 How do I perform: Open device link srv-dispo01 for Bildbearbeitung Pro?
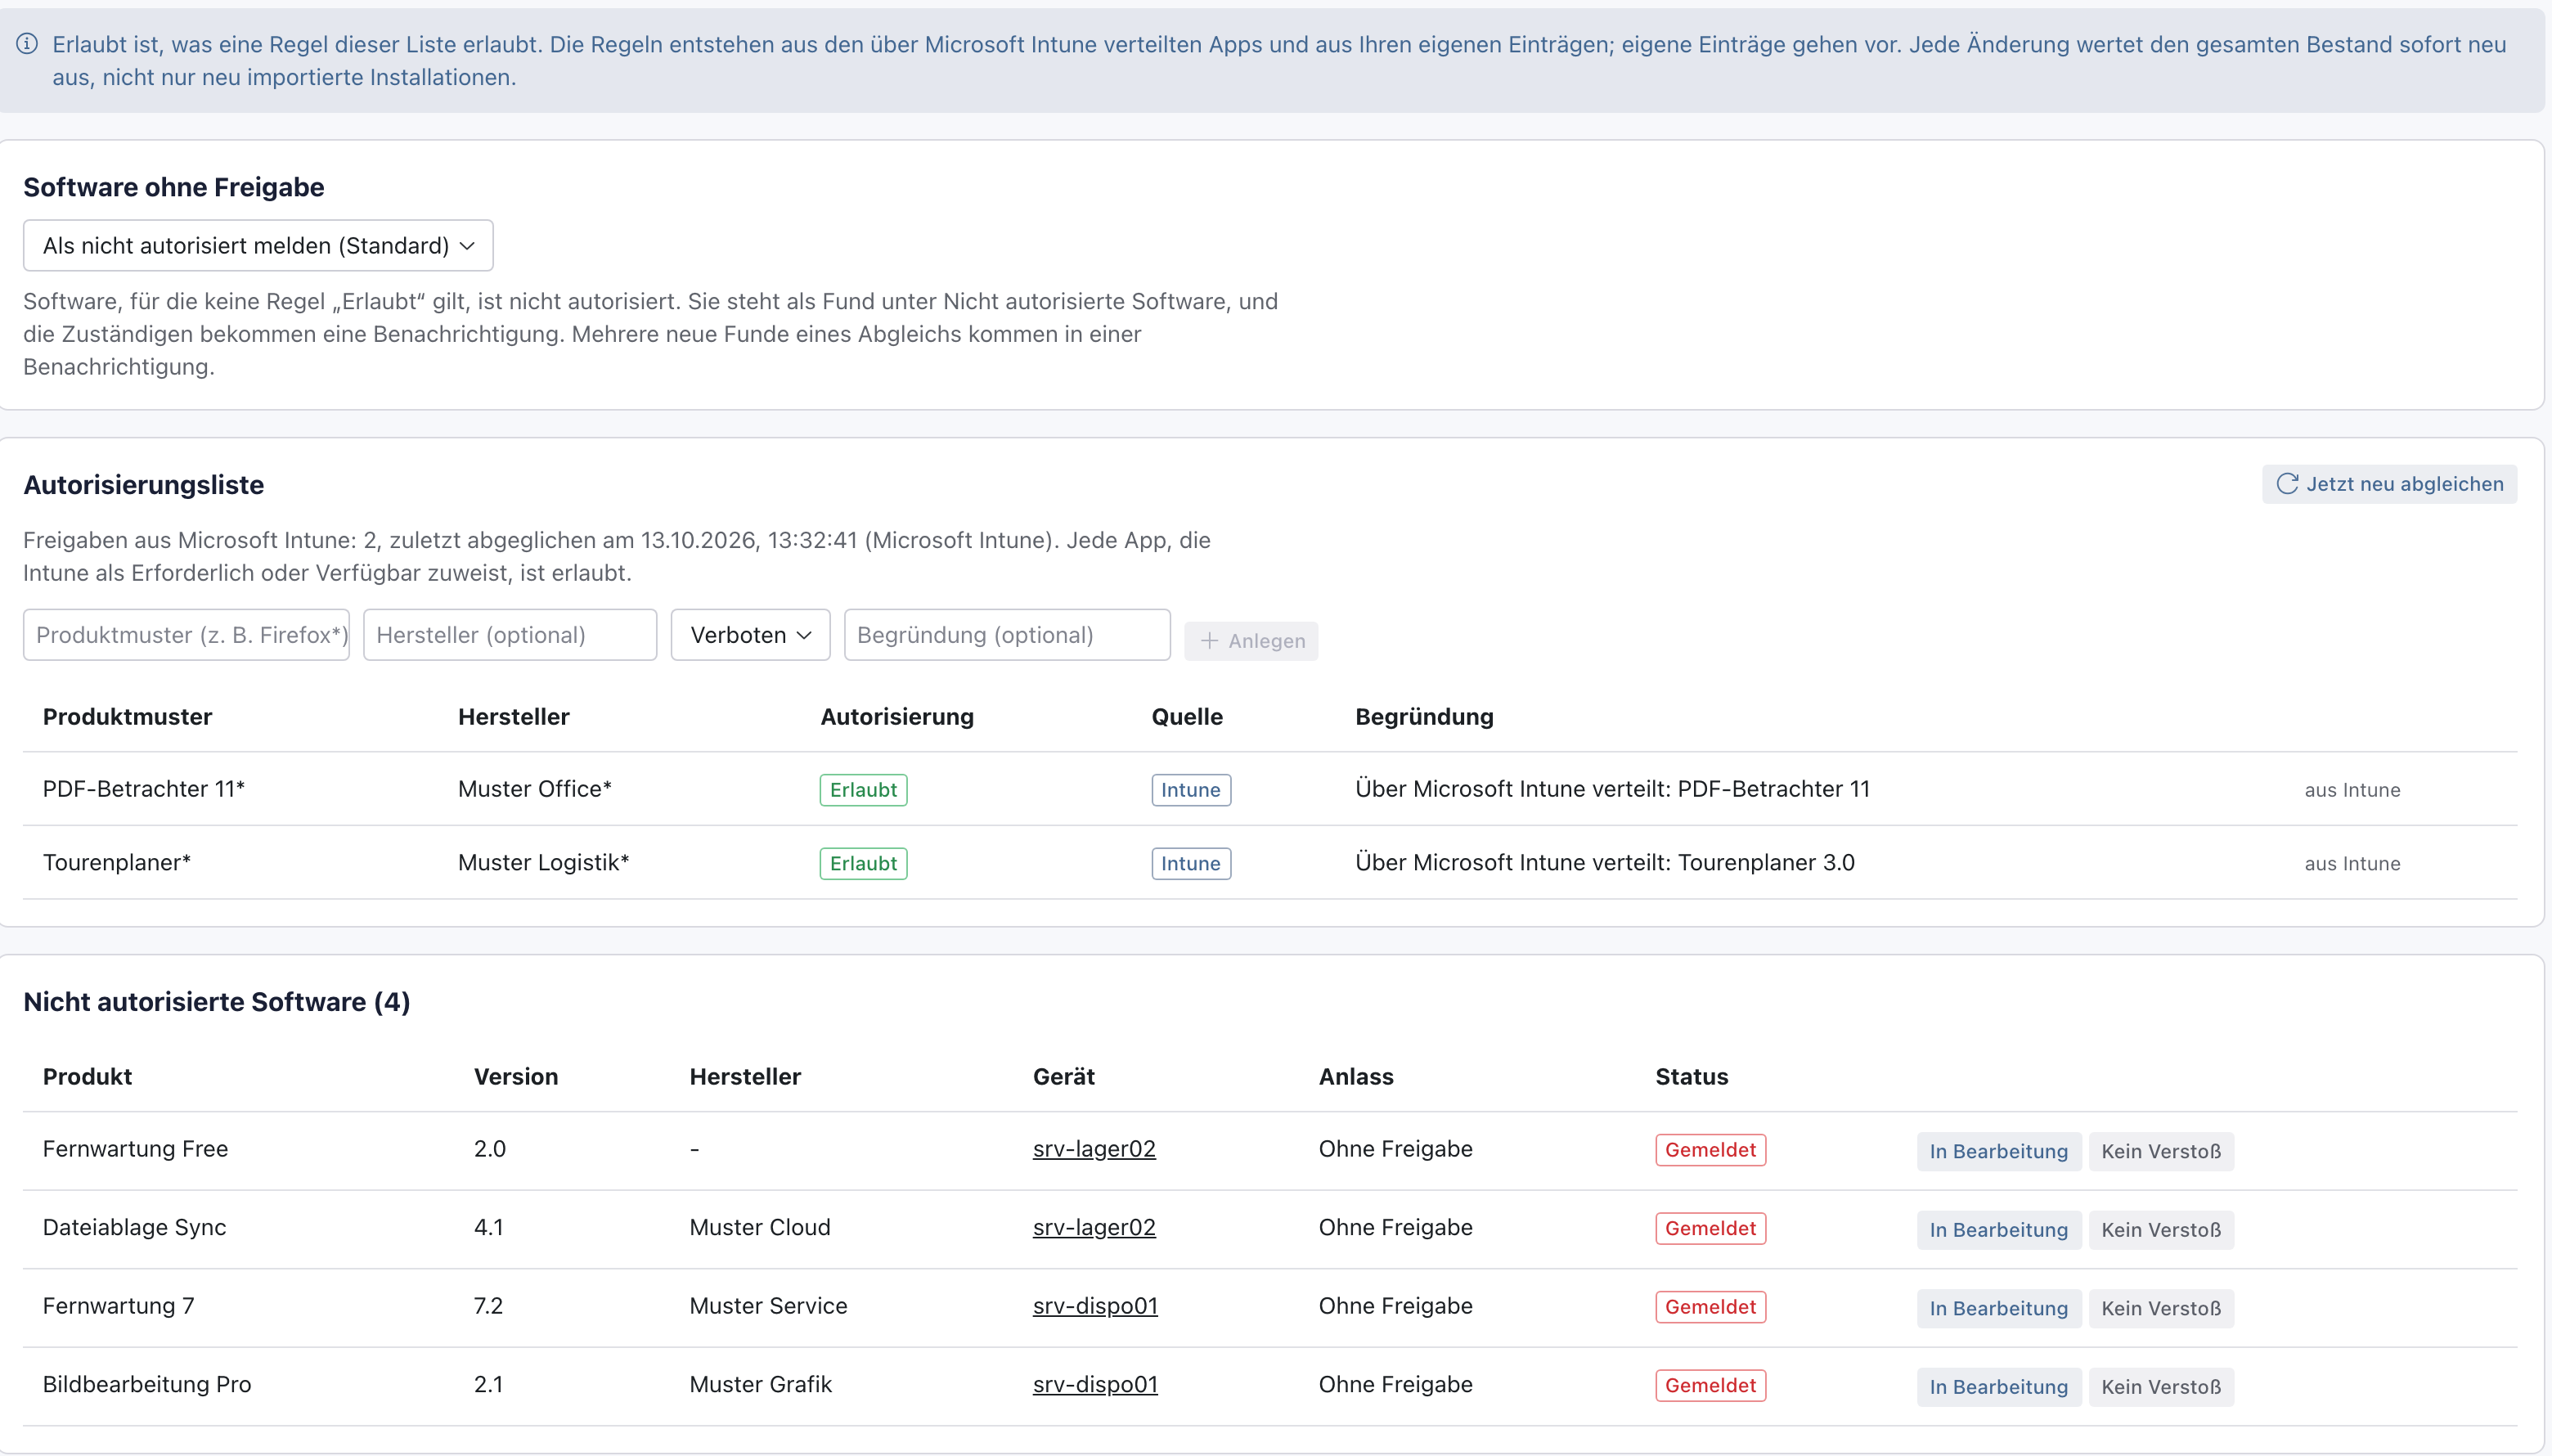(x=1095, y=1384)
